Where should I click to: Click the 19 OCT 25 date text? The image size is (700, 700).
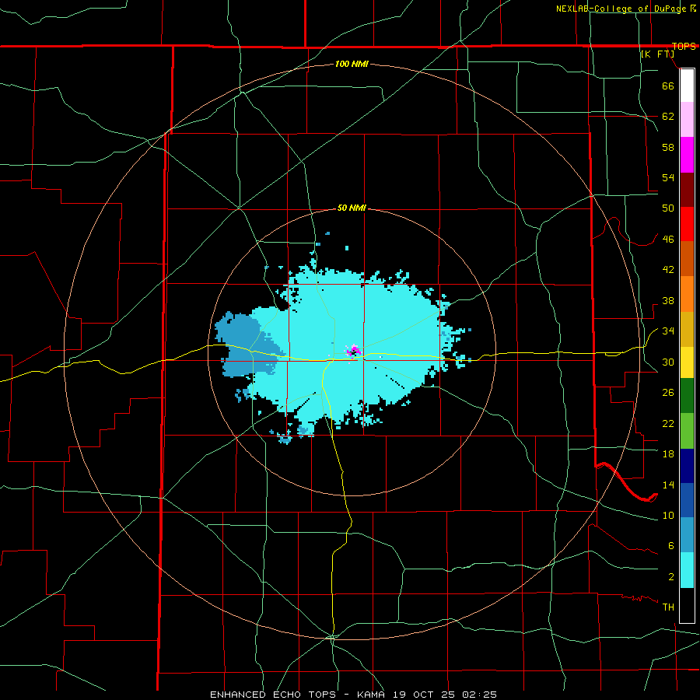click(x=425, y=695)
